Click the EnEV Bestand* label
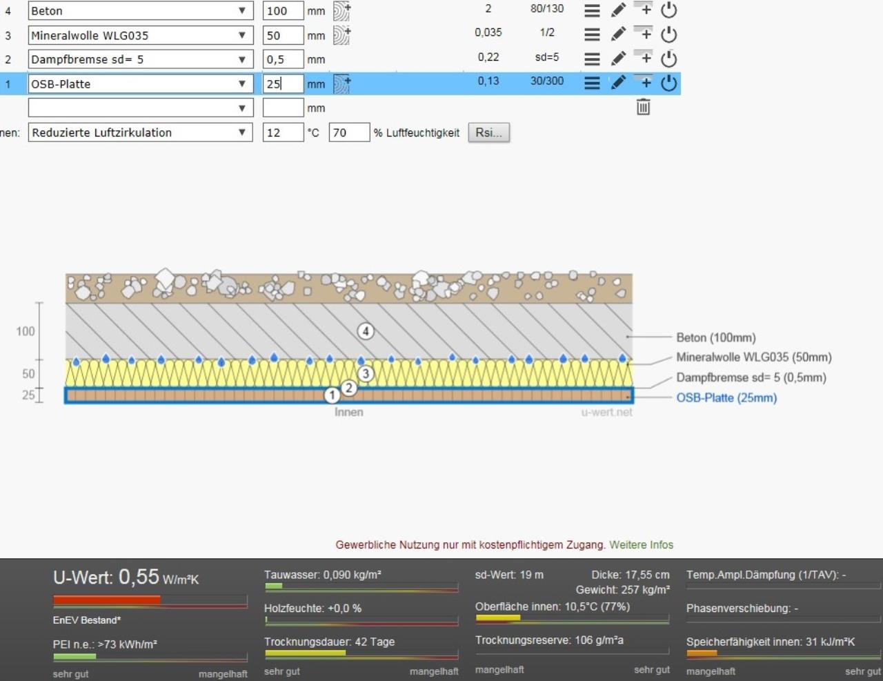Screen dimensions: 883x681 (87, 620)
